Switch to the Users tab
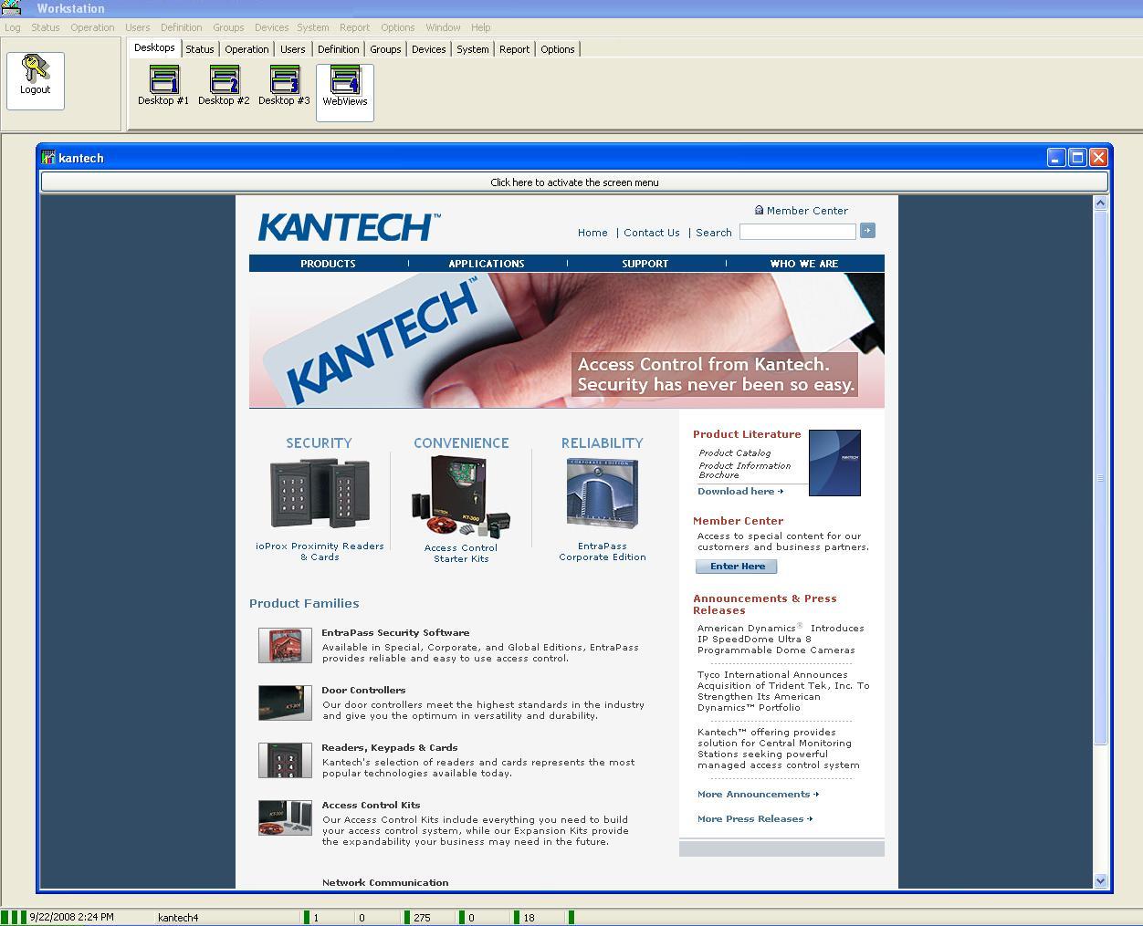The width and height of the screenshot is (1143, 926). point(293,49)
